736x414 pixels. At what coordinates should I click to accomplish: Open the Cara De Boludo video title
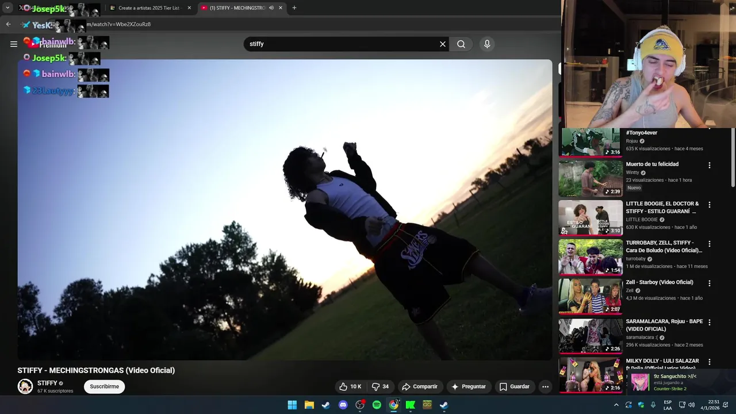tap(664, 247)
